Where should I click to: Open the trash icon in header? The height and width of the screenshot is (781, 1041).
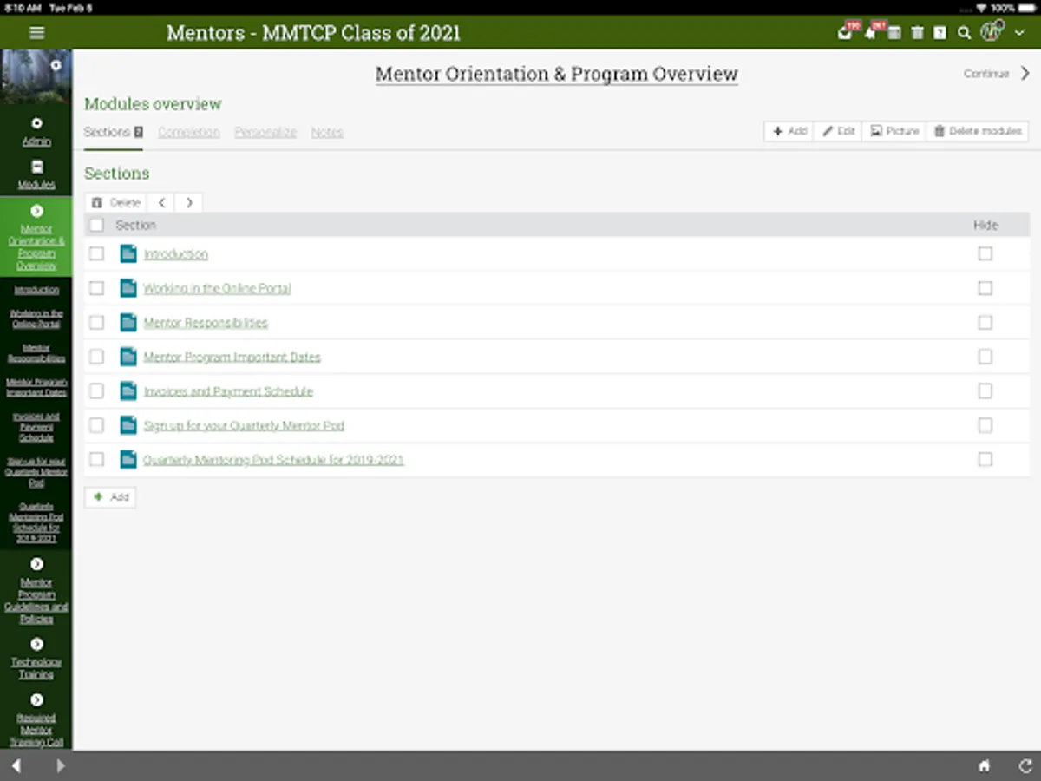pyautogui.click(x=917, y=33)
